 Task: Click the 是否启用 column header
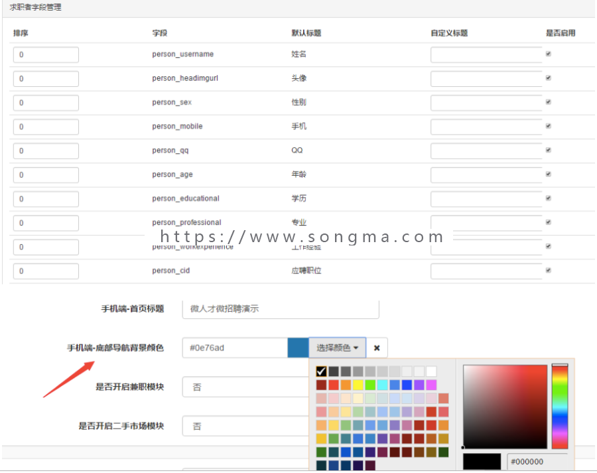tap(561, 33)
